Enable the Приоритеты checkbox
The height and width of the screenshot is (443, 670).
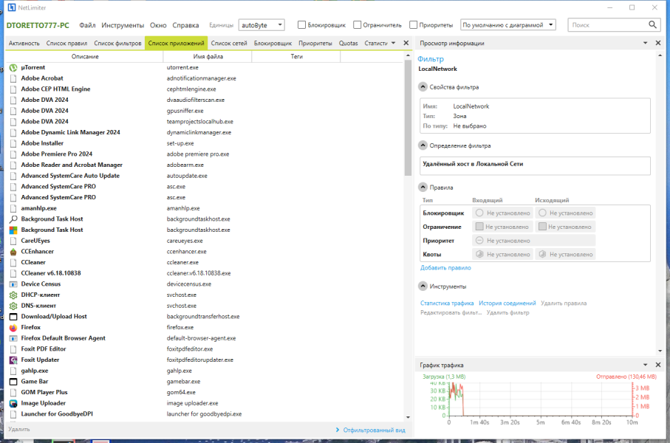pos(413,25)
